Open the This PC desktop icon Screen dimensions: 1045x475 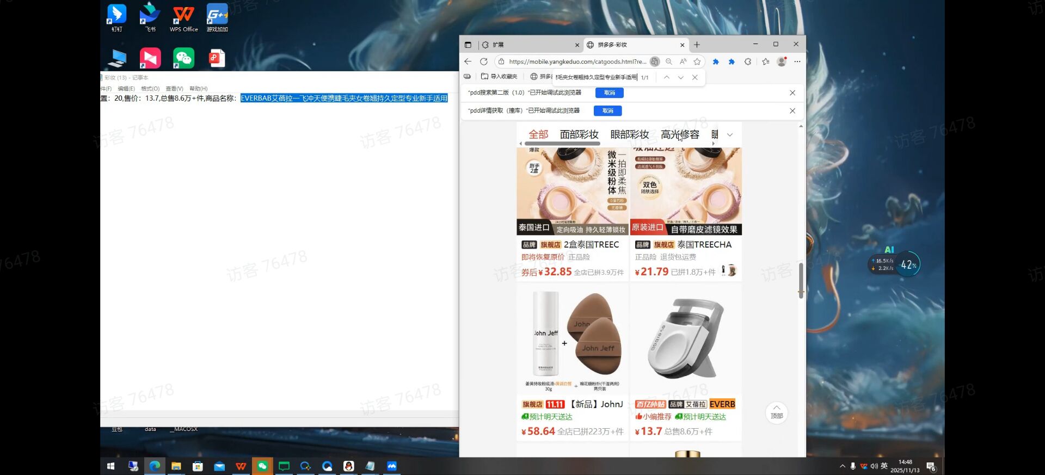click(116, 58)
